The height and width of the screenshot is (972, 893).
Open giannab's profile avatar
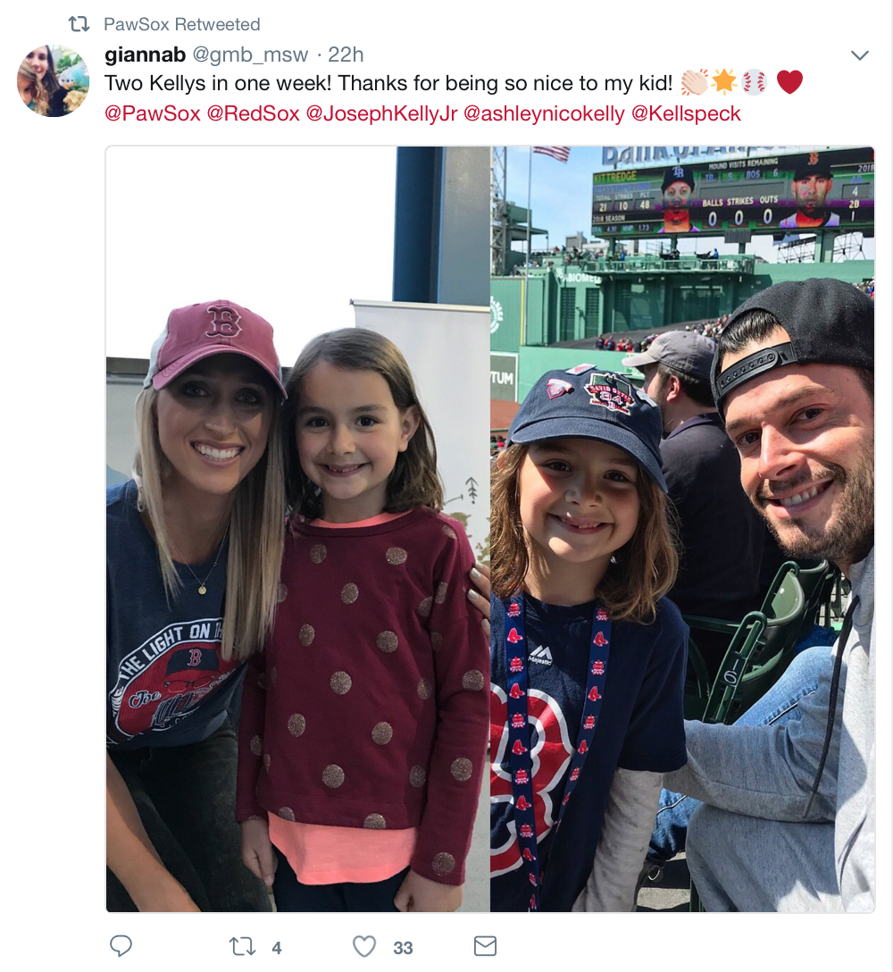coord(54,80)
